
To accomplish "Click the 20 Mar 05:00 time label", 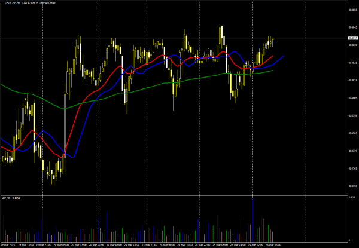I will click(60, 244).
